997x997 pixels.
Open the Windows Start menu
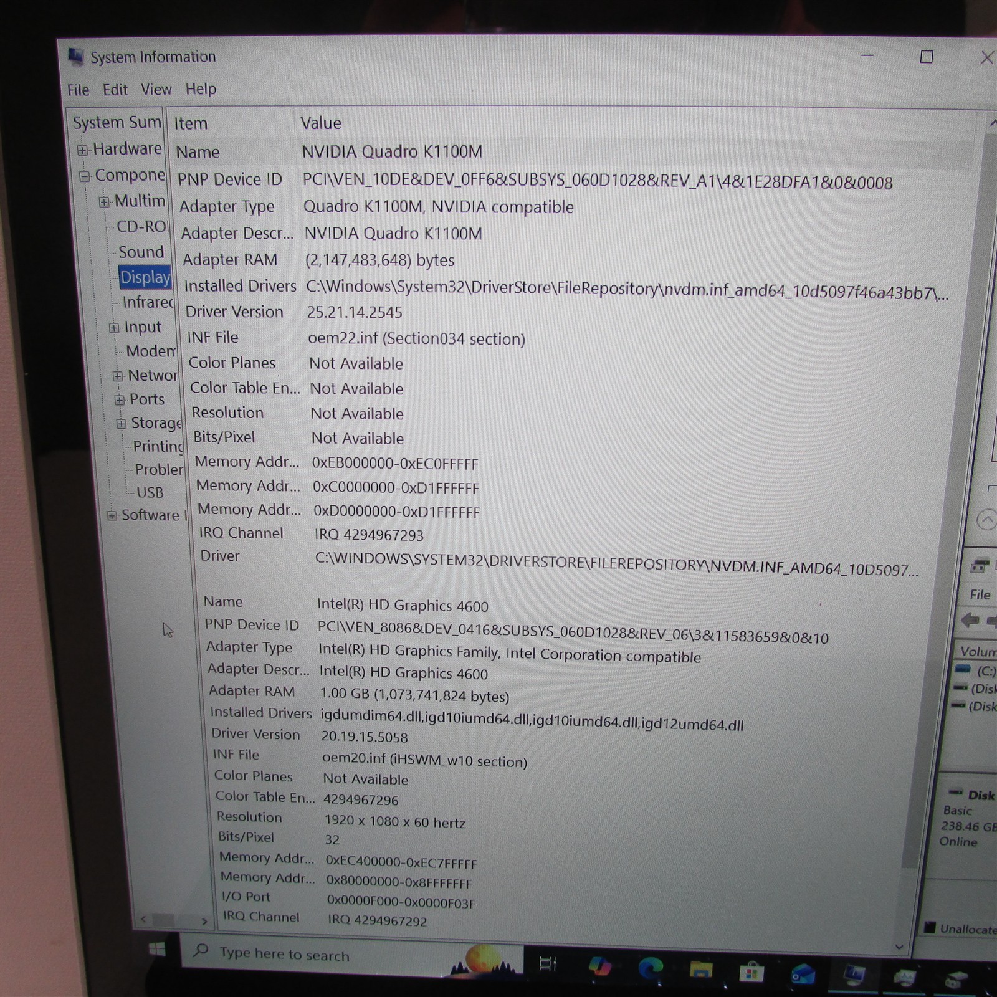point(157,949)
